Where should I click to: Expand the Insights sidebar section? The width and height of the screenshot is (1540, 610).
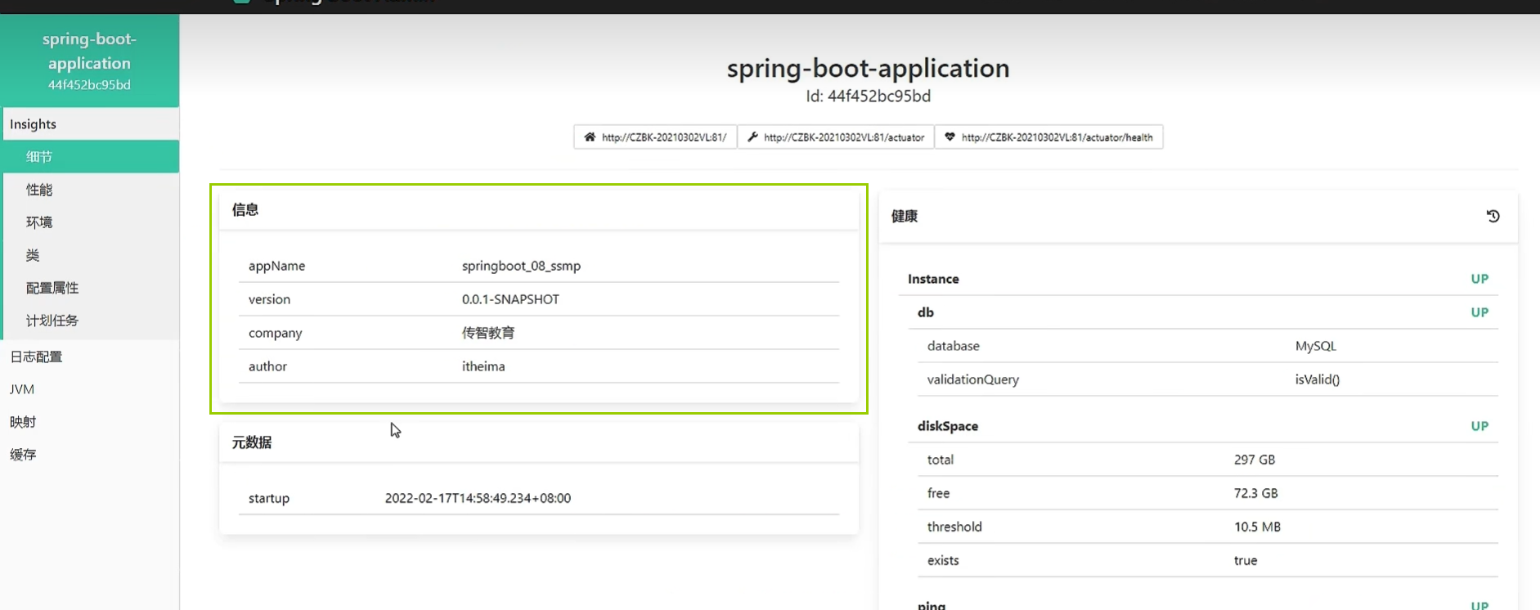(33, 124)
